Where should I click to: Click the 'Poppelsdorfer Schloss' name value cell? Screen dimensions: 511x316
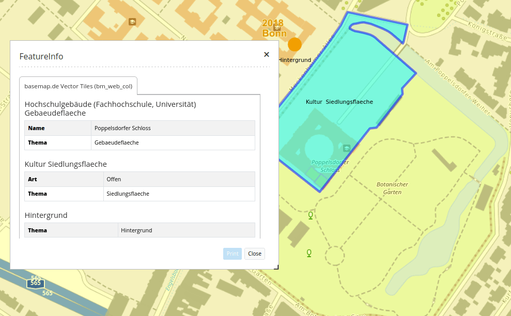pyautogui.click(x=122, y=128)
